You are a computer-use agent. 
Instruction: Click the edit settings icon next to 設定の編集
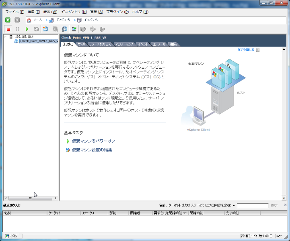68,150
